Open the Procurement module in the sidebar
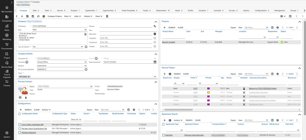 (7, 46)
